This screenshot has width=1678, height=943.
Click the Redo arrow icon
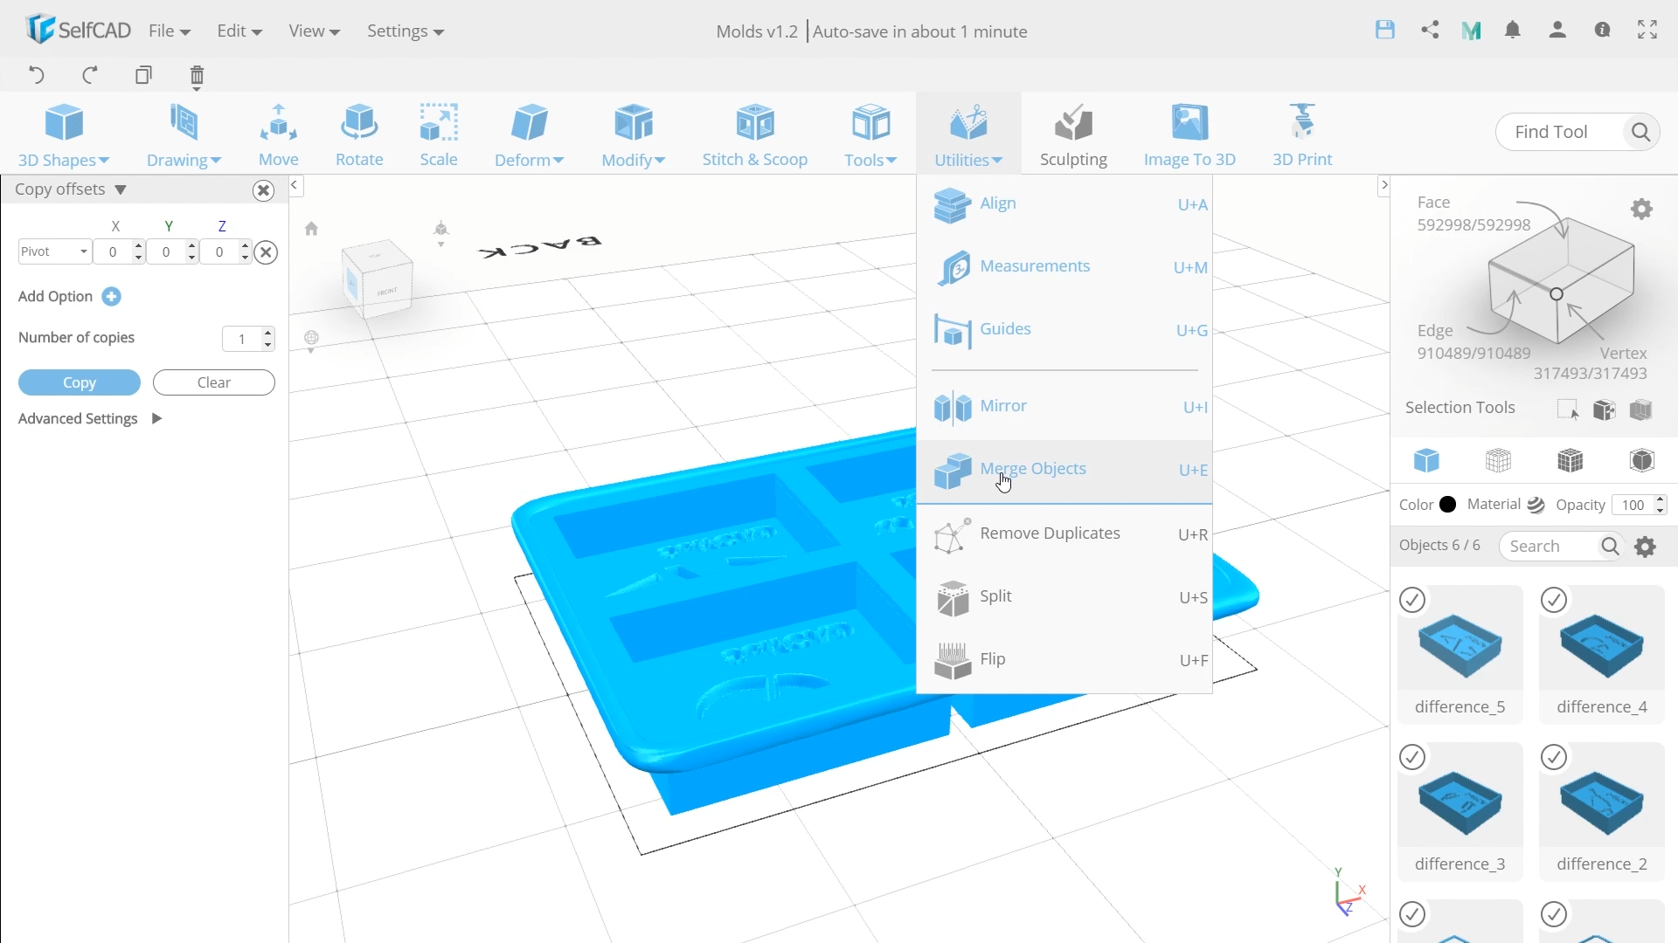(x=90, y=75)
